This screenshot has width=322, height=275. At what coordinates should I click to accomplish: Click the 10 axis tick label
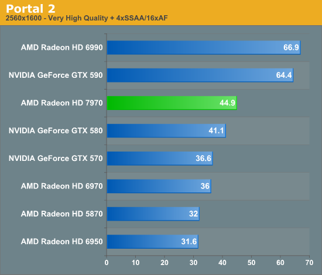136,263
